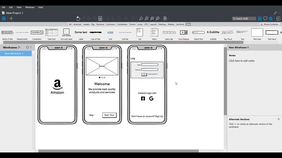Click into the Quick Add search field
This screenshot has height=158, width=282.
[244, 18]
